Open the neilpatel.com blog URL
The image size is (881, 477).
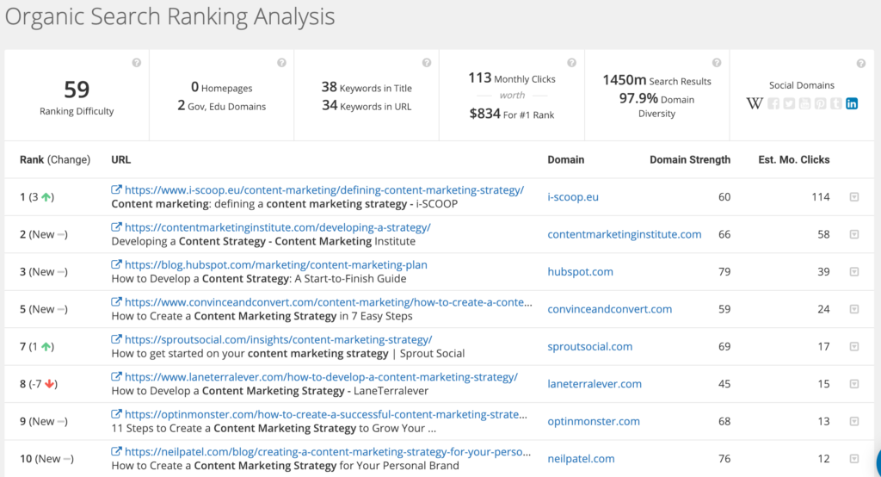click(x=328, y=452)
